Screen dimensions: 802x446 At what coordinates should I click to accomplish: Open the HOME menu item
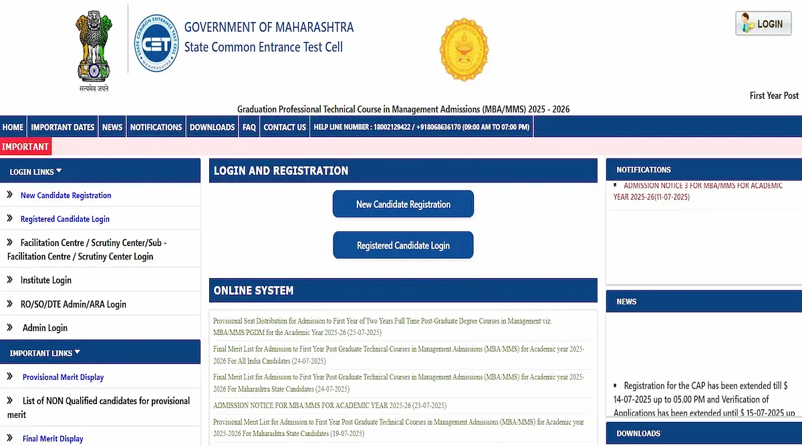coord(13,127)
